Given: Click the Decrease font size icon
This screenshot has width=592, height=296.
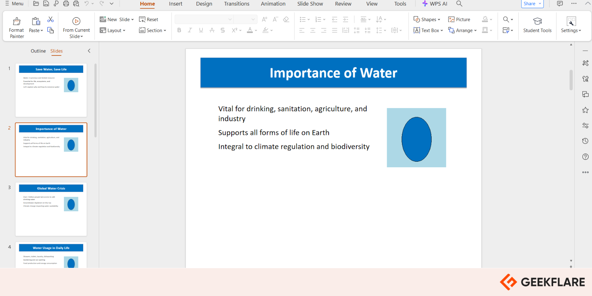Looking at the screenshot, I should [275, 19].
